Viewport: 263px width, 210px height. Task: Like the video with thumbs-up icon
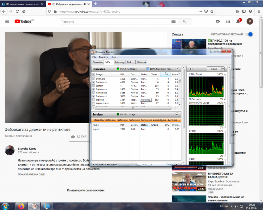[73, 136]
